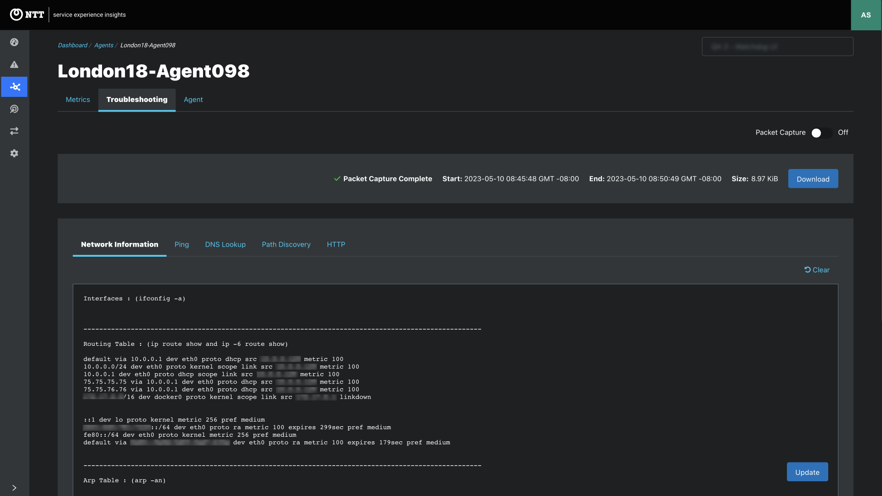Click the '10.0.0.0/24 dev eth0' route line
Image resolution: width=882 pixels, height=496 pixels.
(221, 367)
